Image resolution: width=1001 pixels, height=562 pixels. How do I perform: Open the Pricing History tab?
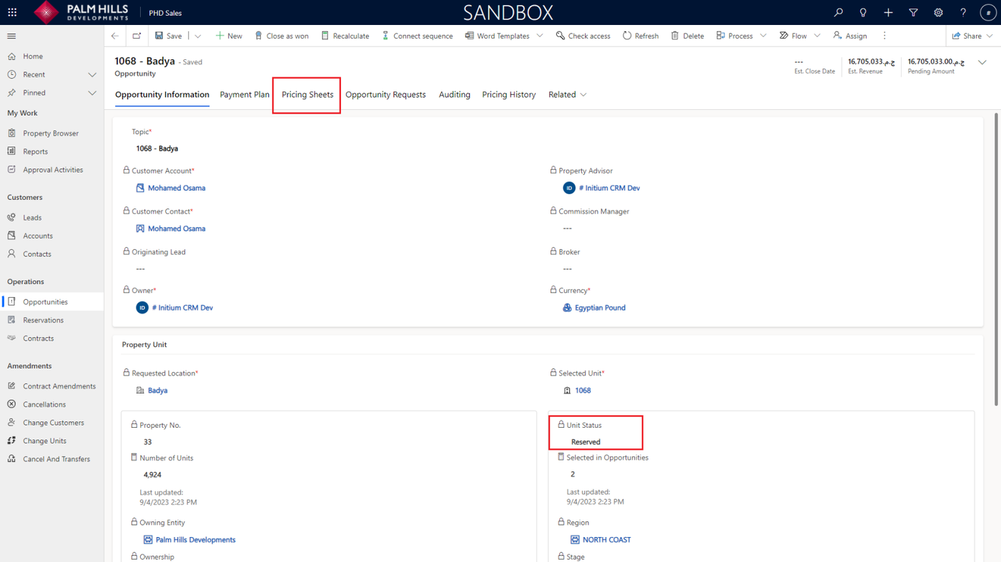[x=509, y=94]
